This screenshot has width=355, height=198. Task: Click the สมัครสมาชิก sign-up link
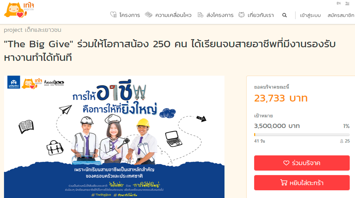(x=341, y=16)
